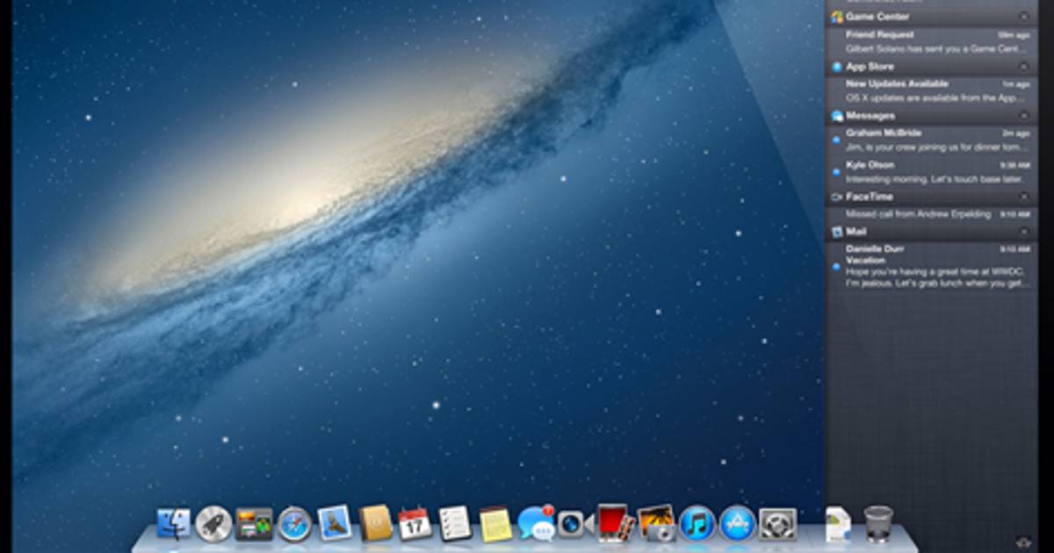Clear Game Center notifications

click(x=1023, y=17)
